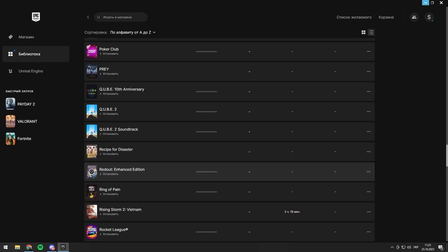Open the user profile avatar S
Screen dimensions: 448x252
click(429, 17)
